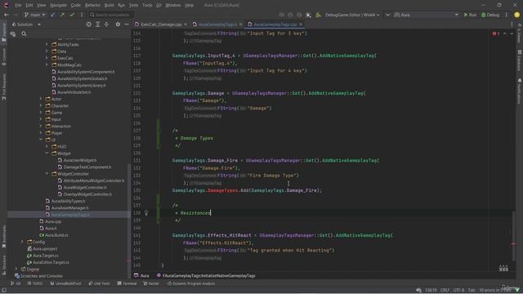Viewport: 523px width, 294px height.
Task: Click the select-opened-file target icon in Solution panel
Action: click(89, 24)
